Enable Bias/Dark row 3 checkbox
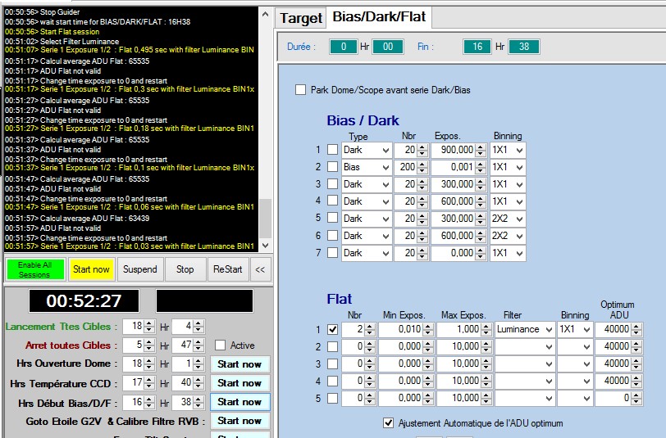Screen dimensions: 666x438 coord(332,184)
